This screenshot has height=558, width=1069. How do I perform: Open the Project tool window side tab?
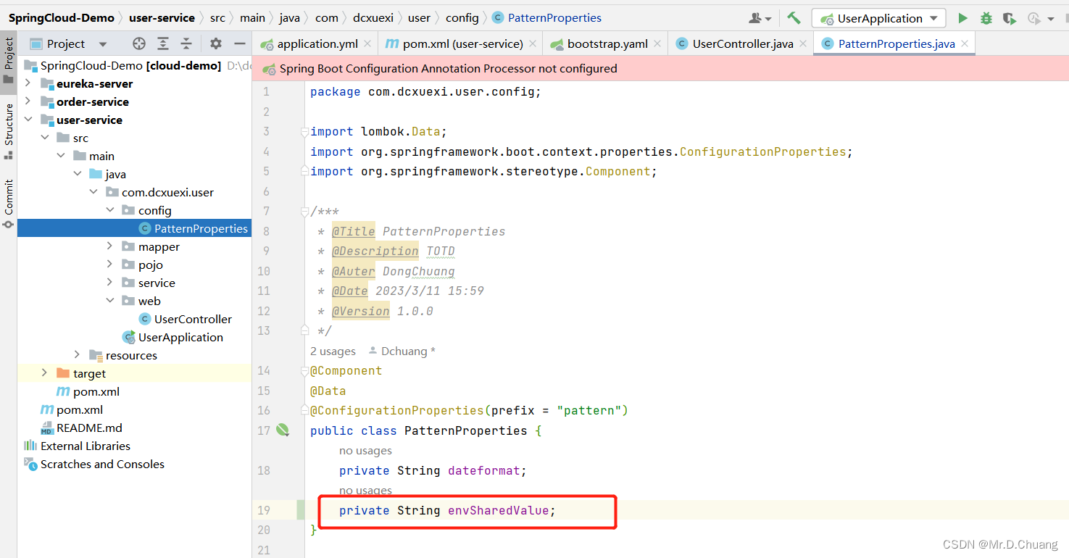tap(9, 62)
